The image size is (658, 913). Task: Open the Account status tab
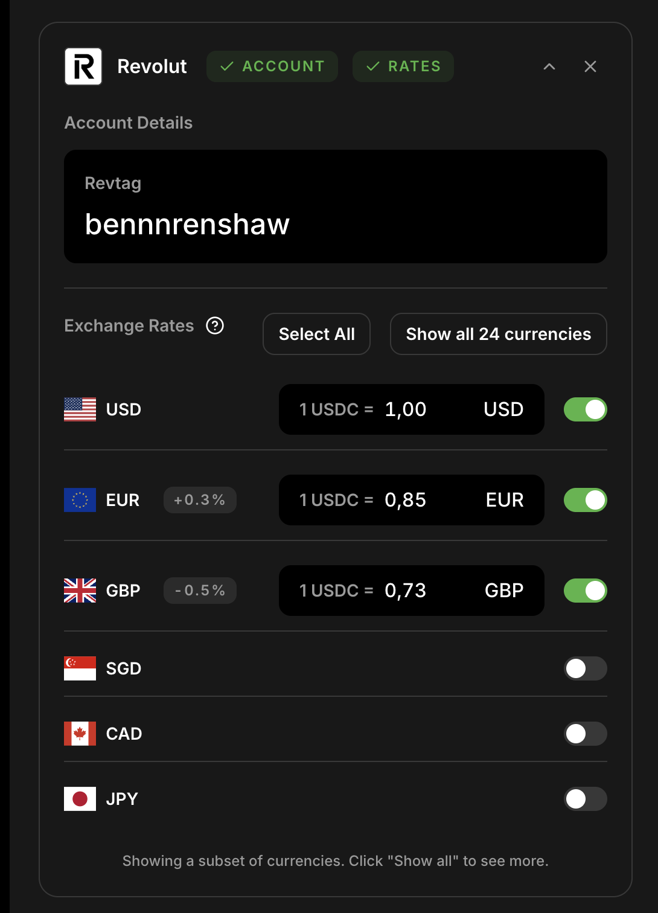pos(272,66)
